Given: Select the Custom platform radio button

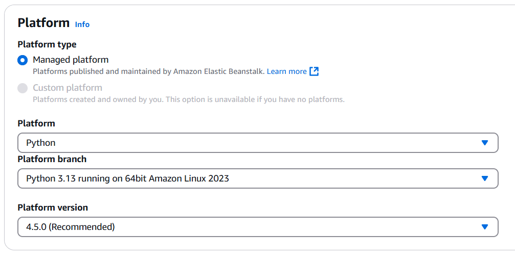Looking at the screenshot, I should pyautogui.click(x=23, y=88).
